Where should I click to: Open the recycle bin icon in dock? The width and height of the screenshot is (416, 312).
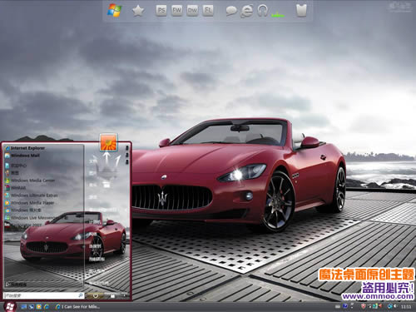click(301, 11)
